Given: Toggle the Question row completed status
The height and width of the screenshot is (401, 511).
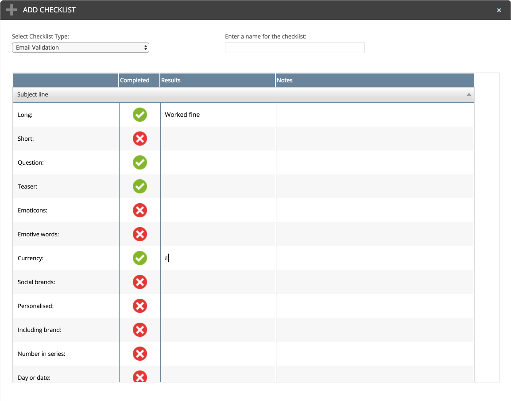Looking at the screenshot, I should pos(140,163).
